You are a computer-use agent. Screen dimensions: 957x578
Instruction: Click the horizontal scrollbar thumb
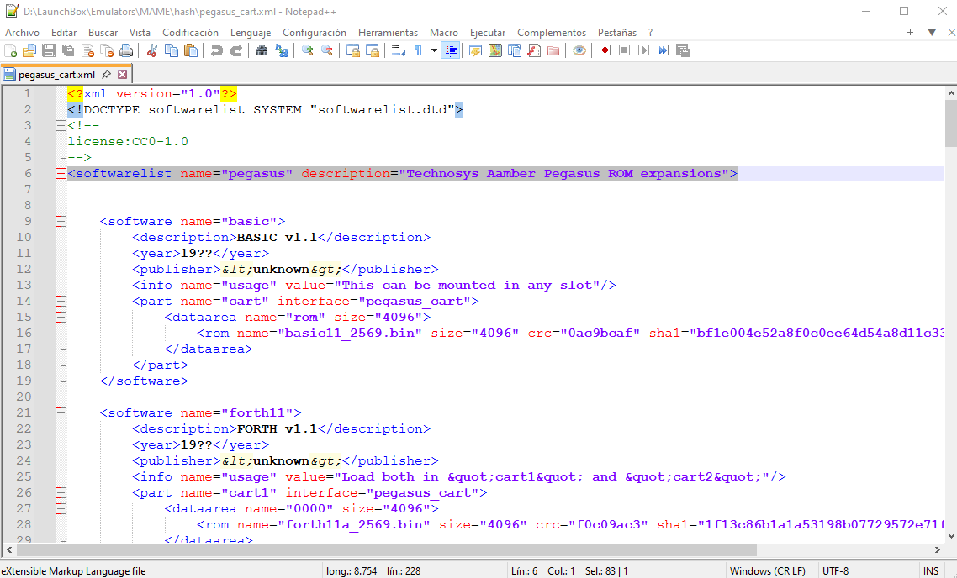coord(387,549)
